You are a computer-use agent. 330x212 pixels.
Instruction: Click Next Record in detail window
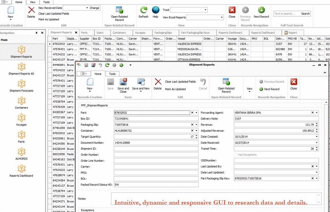269,89
